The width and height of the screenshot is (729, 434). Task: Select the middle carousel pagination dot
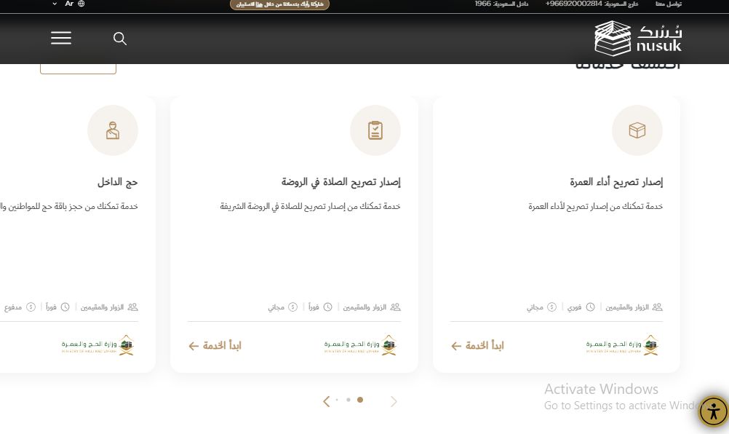point(348,400)
